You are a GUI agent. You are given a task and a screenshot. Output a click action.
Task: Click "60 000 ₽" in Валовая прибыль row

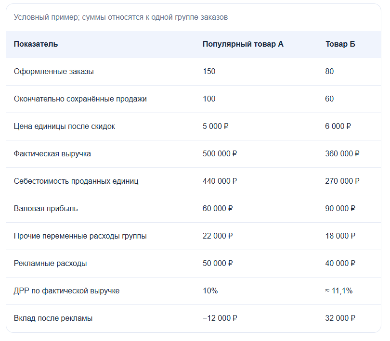click(x=218, y=209)
